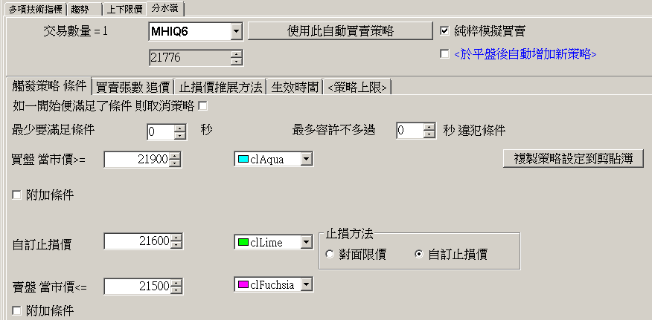Image resolution: width=652 pixels, height=320 pixels.
Task: Enable 於平盤後自動增加新策略 checkbox
Action: (x=445, y=53)
